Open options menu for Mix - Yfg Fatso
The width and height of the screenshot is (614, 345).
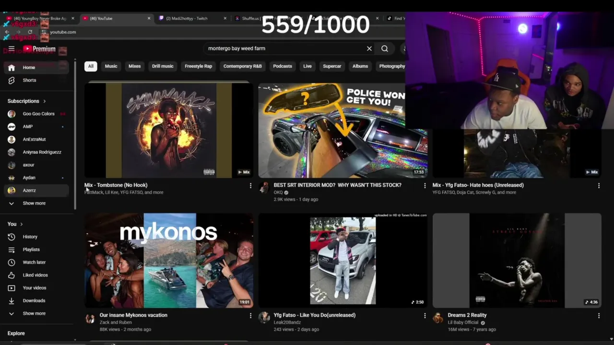[x=599, y=185]
